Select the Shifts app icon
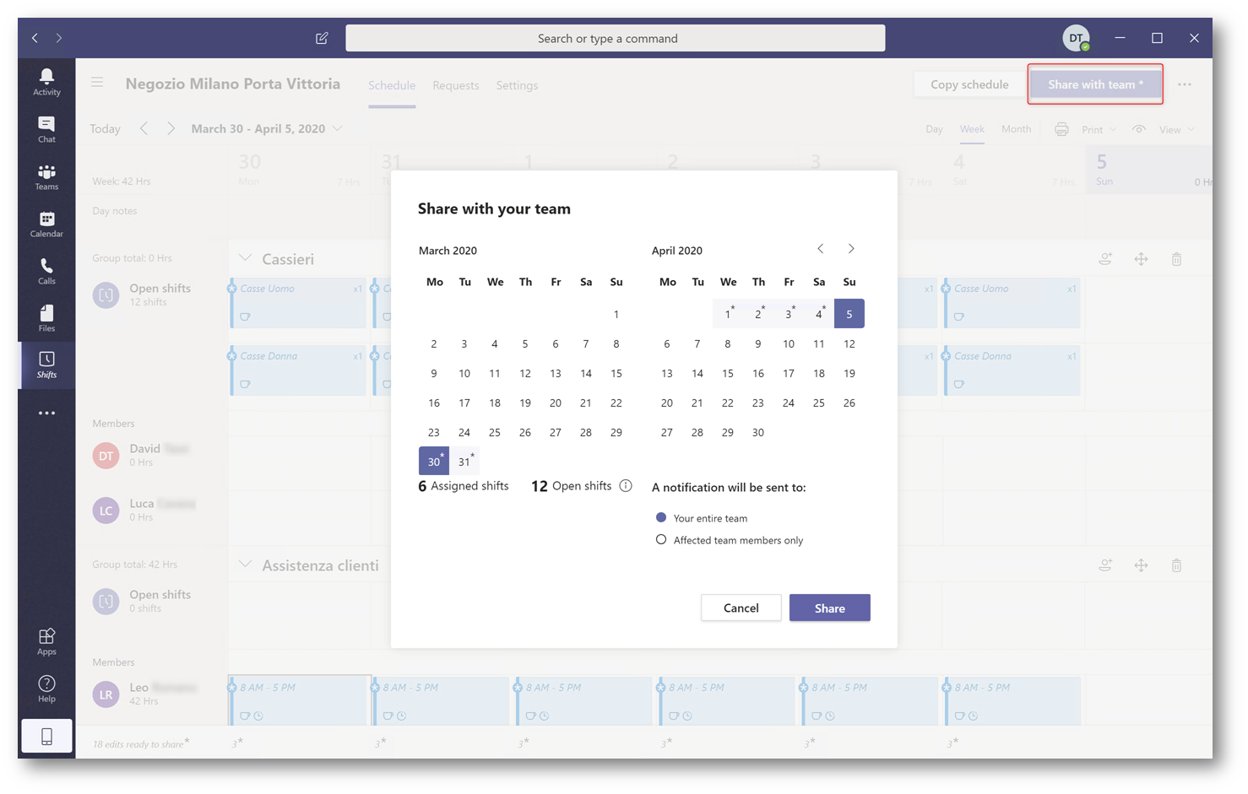1248x794 pixels. point(46,365)
